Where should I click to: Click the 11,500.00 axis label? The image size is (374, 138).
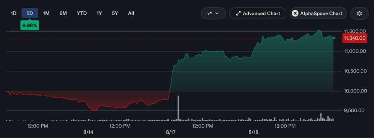355,31
